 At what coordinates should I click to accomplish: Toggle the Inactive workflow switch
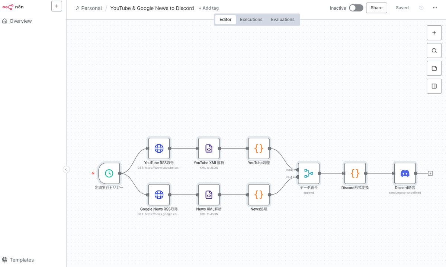[356, 8]
